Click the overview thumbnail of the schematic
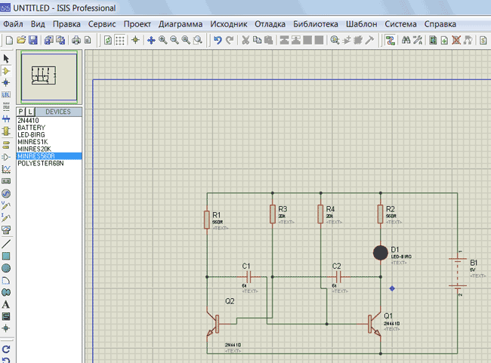Image resolution: width=491 pixels, height=363 pixels. (49, 77)
